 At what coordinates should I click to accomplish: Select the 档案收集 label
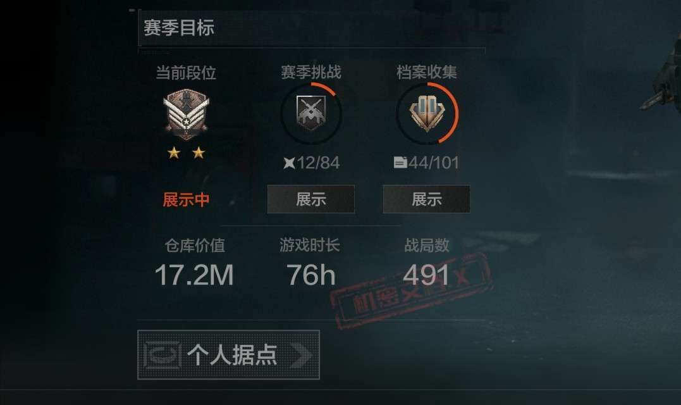pyautogui.click(x=426, y=72)
